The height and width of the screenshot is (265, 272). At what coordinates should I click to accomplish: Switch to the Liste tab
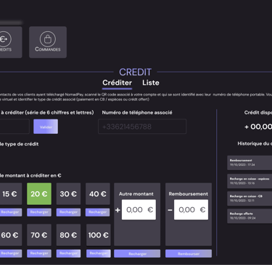[151, 83]
